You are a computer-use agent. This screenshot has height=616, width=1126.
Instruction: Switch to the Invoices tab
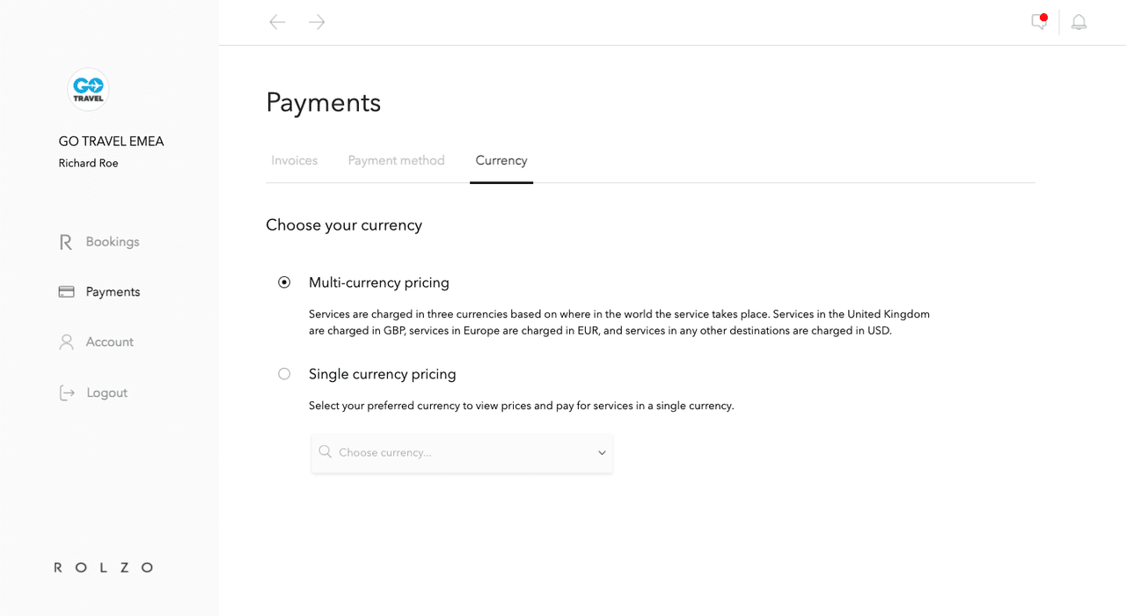coord(294,161)
